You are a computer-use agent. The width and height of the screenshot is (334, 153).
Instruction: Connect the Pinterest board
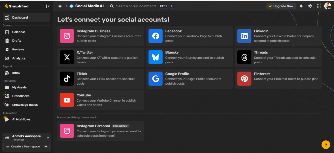(278, 79)
